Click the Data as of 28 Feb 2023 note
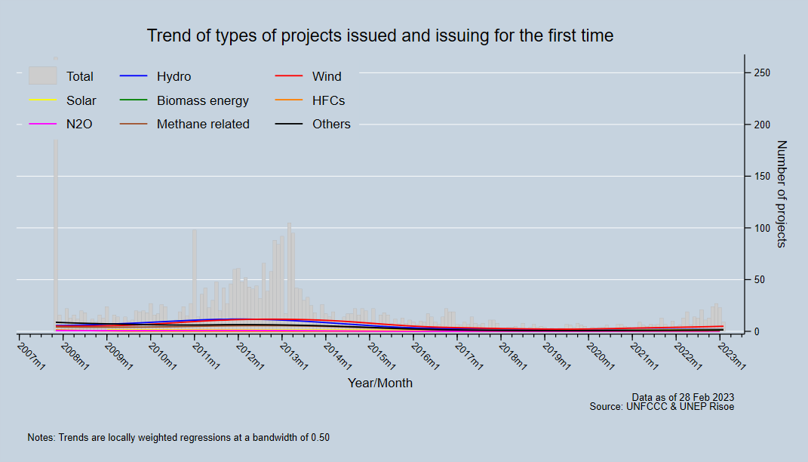Screen dimensions: 808x462 (682, 396)
